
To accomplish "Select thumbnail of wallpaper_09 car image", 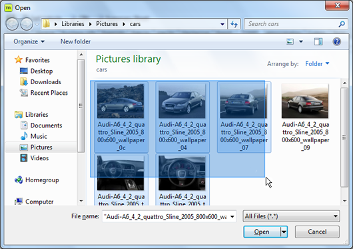I will coord(305,101).
